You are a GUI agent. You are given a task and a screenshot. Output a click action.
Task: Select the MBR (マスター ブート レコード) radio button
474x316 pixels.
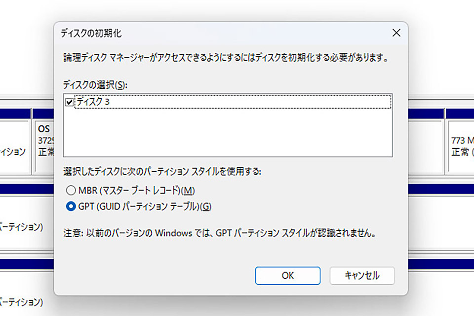[x=71, y=190]
